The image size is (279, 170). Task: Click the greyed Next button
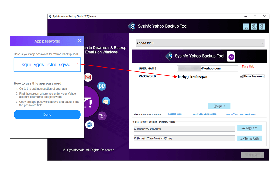(x=252, y=155)
